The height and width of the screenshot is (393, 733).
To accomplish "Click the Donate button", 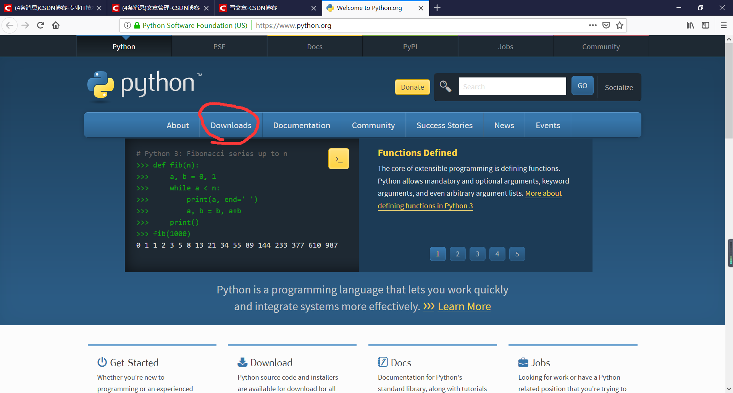I will click(x=412, y=87).
